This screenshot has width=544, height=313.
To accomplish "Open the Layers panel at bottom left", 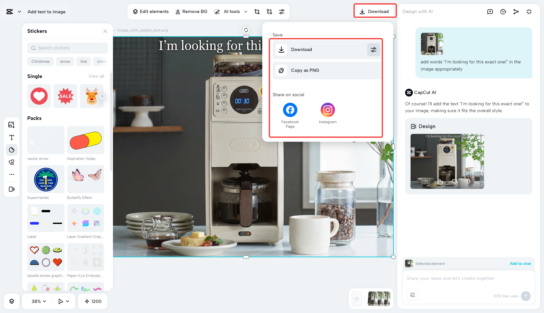I will pyautogui.click(x=12, y=301).
